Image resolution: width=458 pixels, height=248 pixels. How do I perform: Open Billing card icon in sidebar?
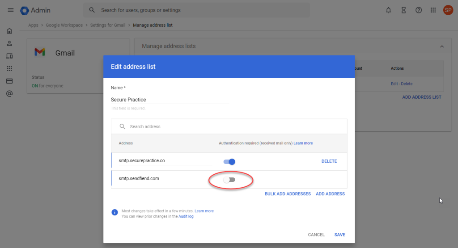pyautogui.click(x=9, y=81)
